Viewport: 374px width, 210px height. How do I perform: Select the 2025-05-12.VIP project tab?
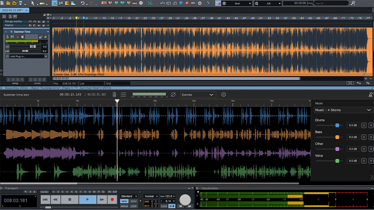[x=14, y=10]
